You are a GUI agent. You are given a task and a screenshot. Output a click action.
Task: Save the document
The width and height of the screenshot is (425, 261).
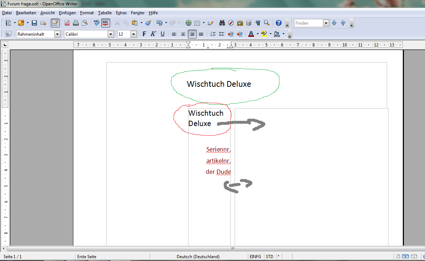34,23
